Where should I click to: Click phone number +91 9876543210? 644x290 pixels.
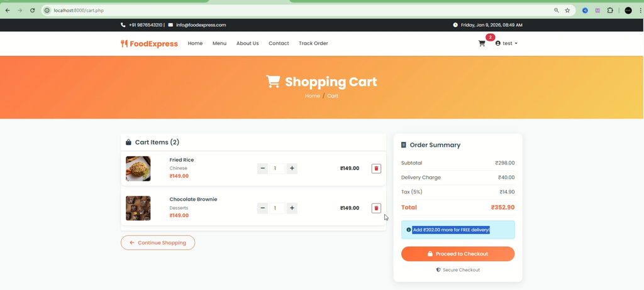[x=145, y=25]
